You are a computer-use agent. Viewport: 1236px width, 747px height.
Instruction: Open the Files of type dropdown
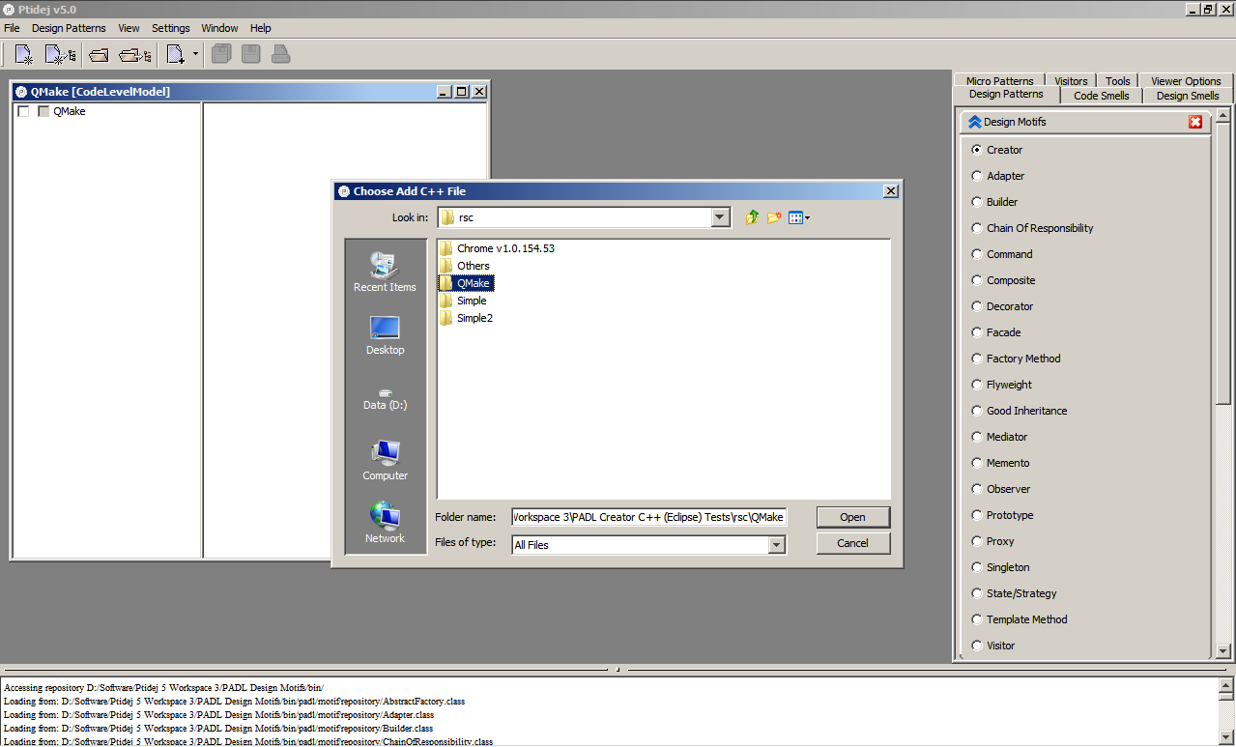776,544
